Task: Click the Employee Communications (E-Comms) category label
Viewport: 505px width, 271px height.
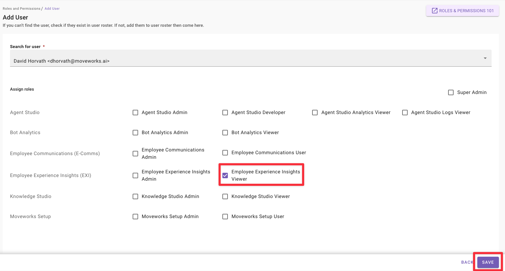Action: point(55,154)
